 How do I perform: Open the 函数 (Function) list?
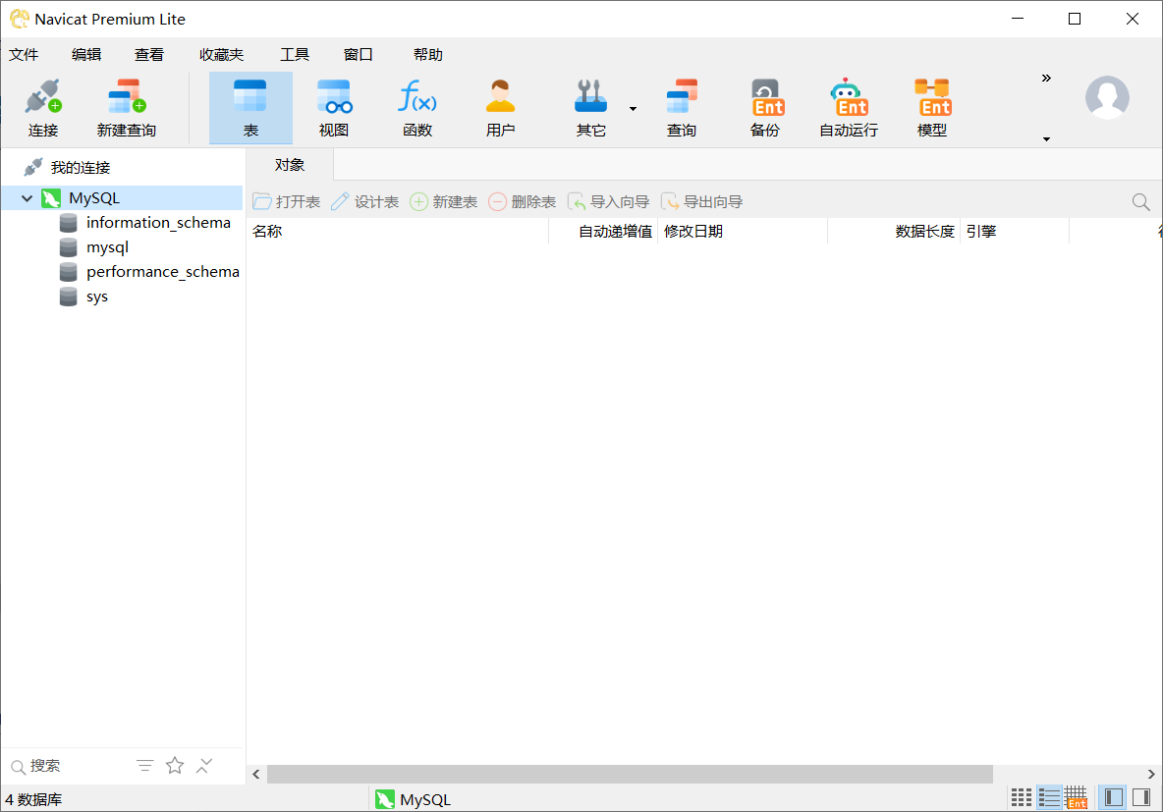coord(417,108)
